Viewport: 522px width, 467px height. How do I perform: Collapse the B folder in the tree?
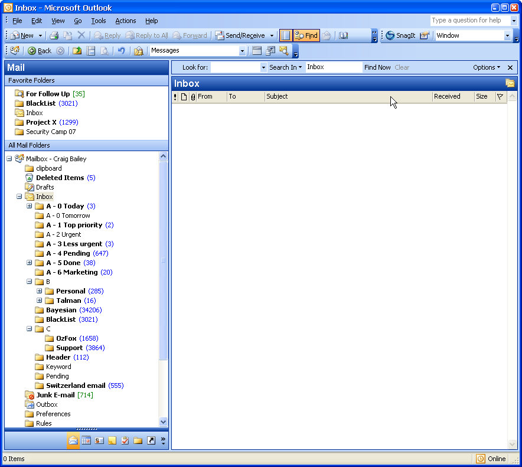(30, 282)
